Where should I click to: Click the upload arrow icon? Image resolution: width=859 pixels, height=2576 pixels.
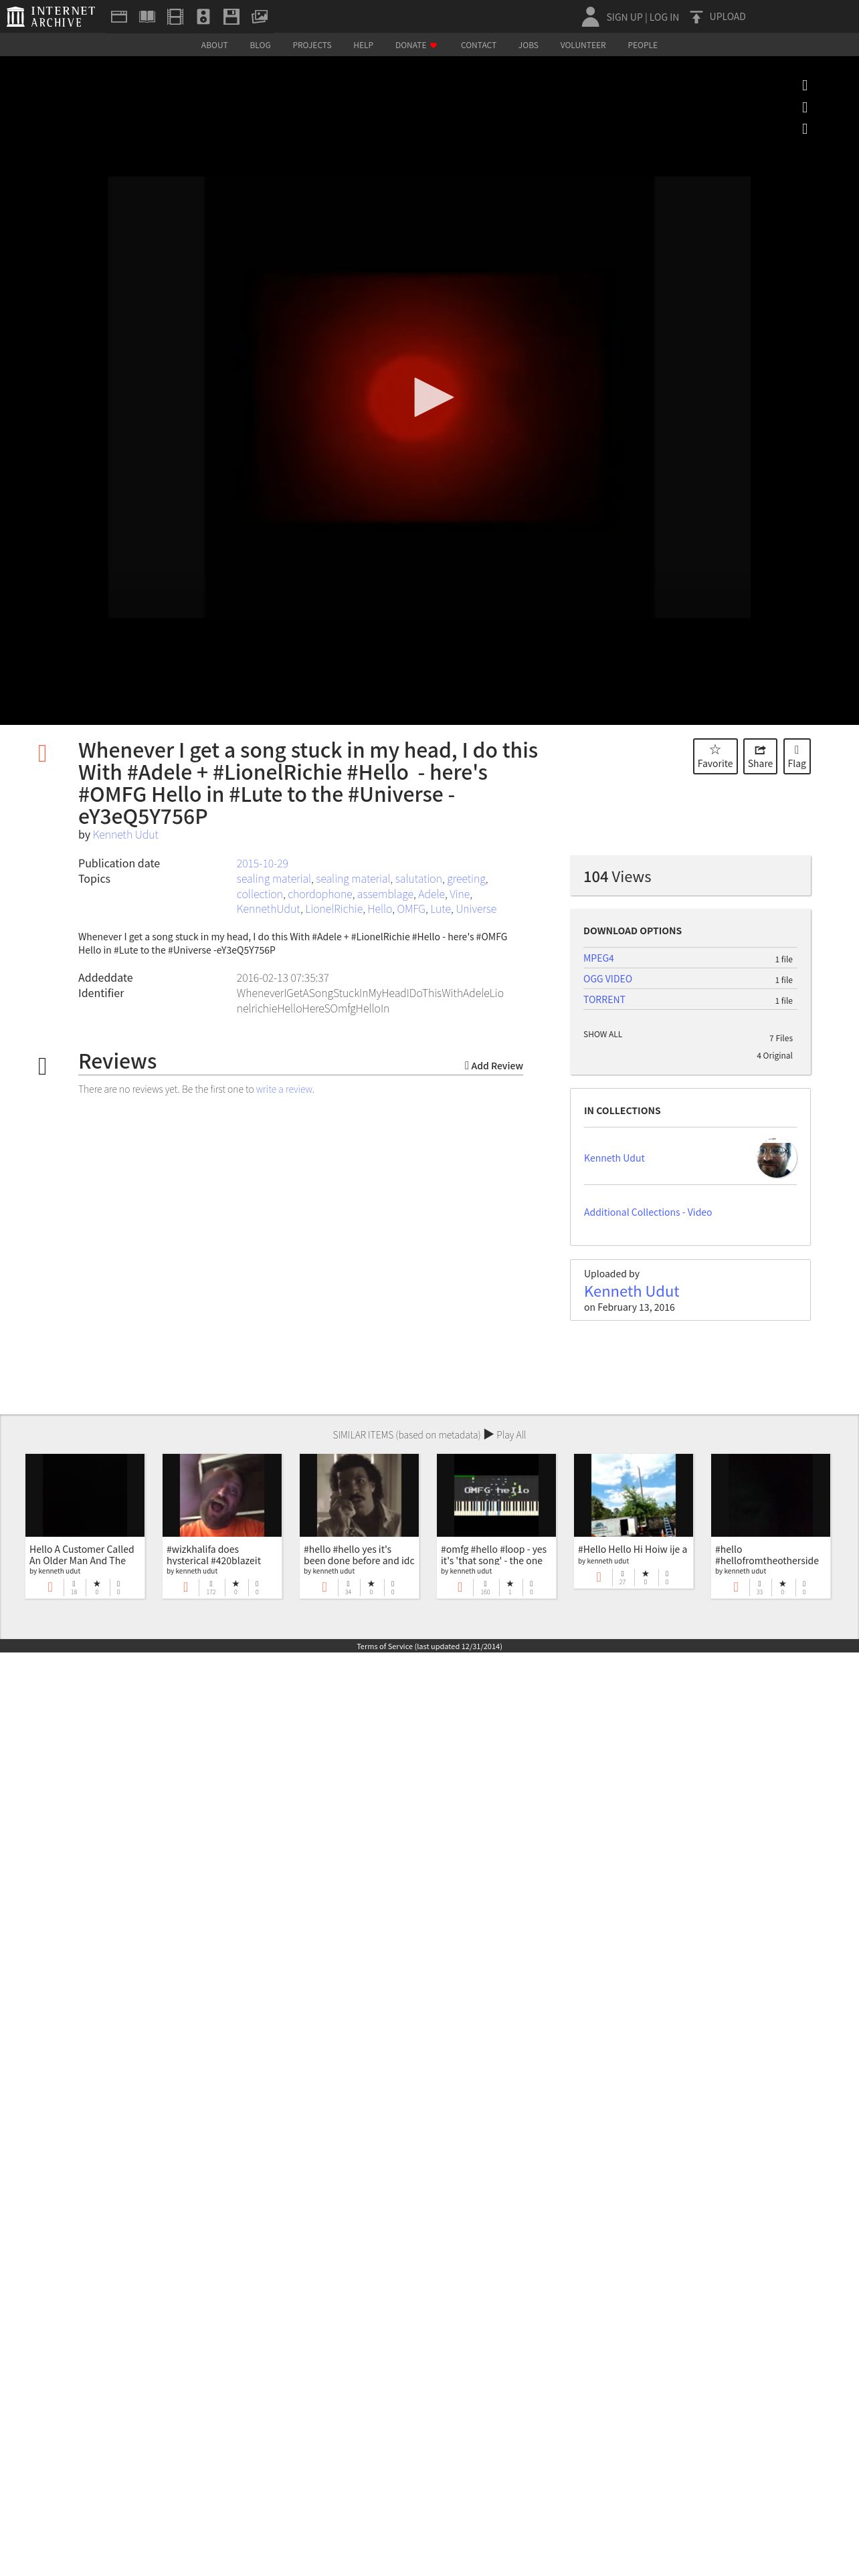[x=696, y=16]
